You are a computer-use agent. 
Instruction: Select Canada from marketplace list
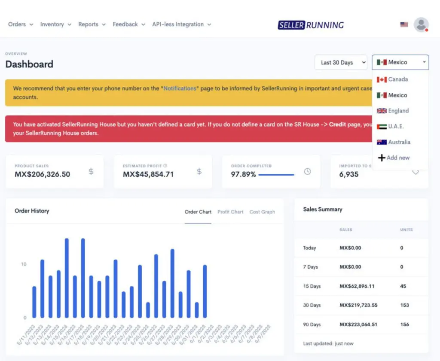coord(397,79)
